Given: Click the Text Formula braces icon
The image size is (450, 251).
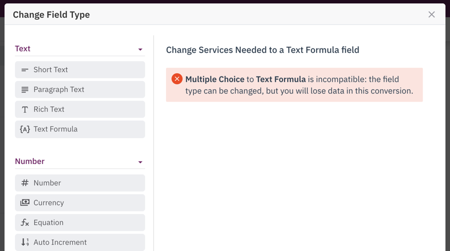Looking at the screenshot, I should click(x=25, y=129).
